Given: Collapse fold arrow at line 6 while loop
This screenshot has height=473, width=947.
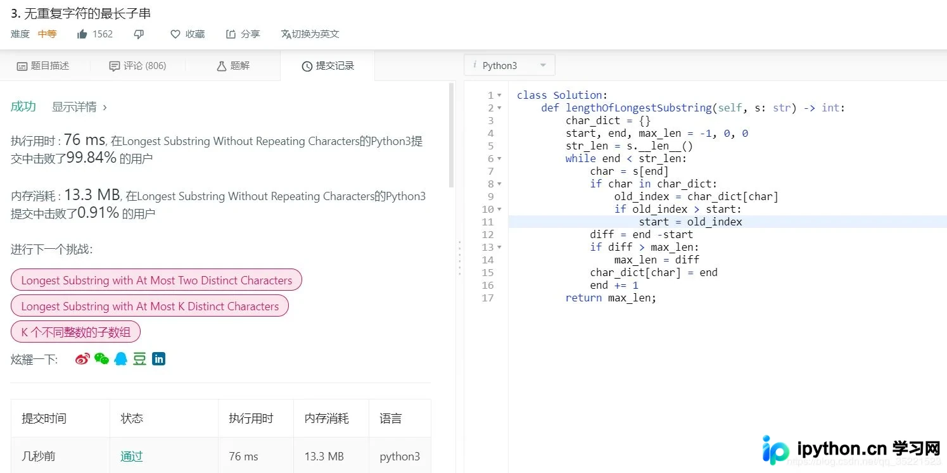Looking at the screenshot, I should pos(499,159).
